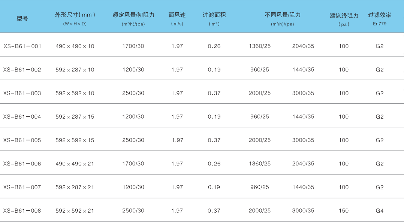Select the 不同风量/阻力 header
The width and height of the screenshot is (404, 222).
tap(282, 15)
